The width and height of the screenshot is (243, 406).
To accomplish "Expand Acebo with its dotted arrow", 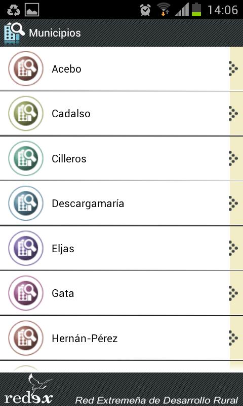I will click(x=233, y=69).
